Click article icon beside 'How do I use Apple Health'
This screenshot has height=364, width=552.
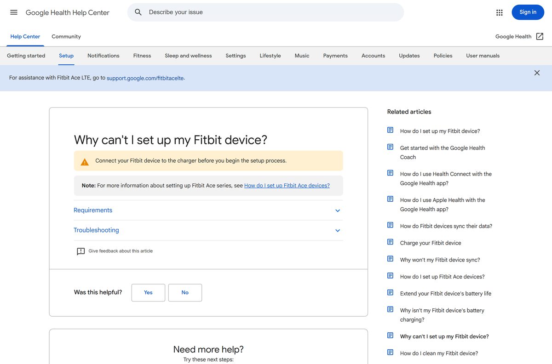click(390, 199)
